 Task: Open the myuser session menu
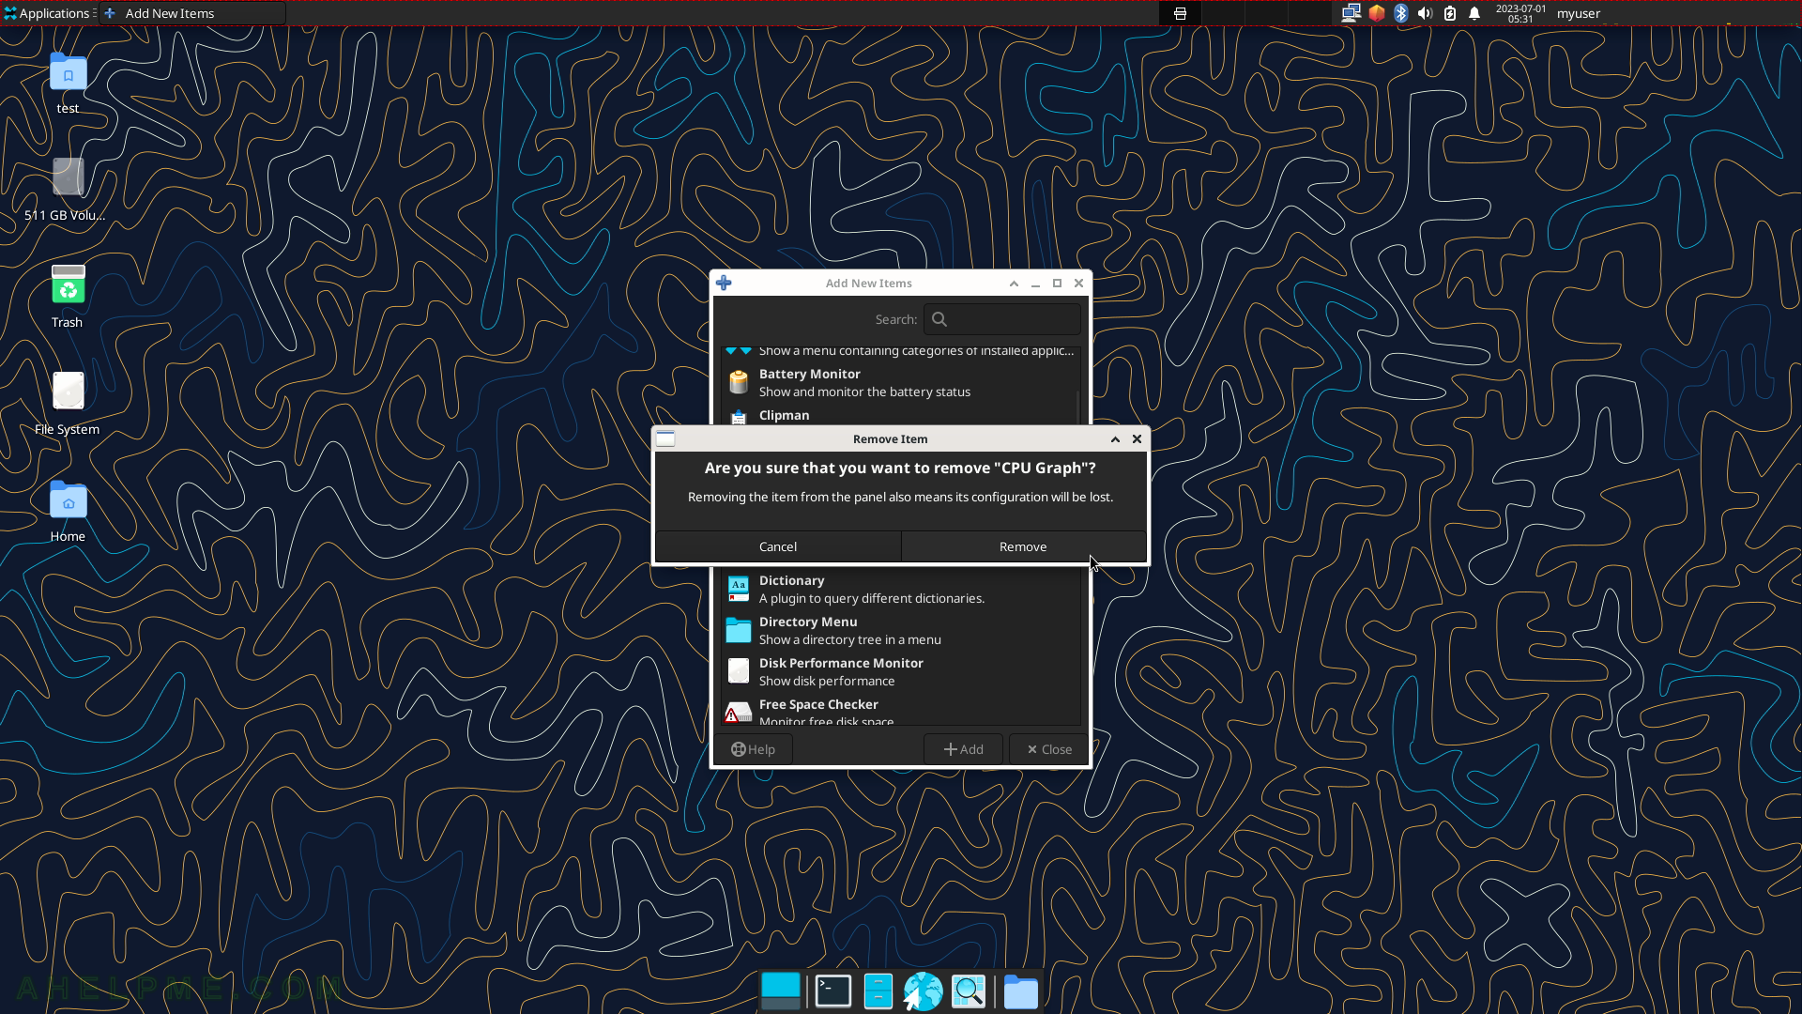1579,13
